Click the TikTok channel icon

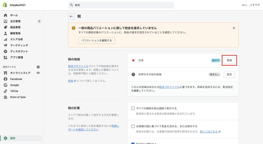pyautogui.click(x=6, y=91)
